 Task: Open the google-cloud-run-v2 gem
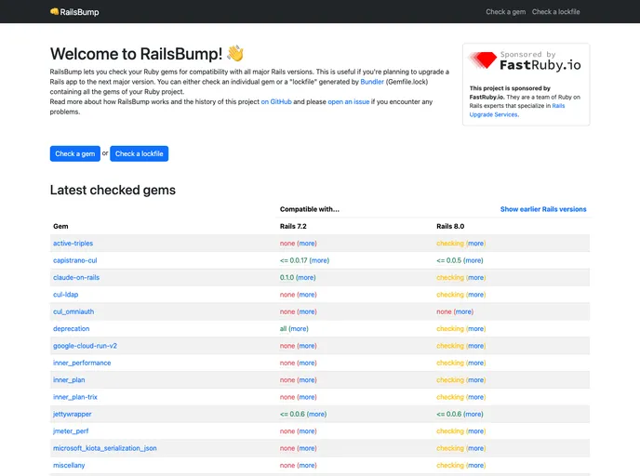tap(85, 346)
